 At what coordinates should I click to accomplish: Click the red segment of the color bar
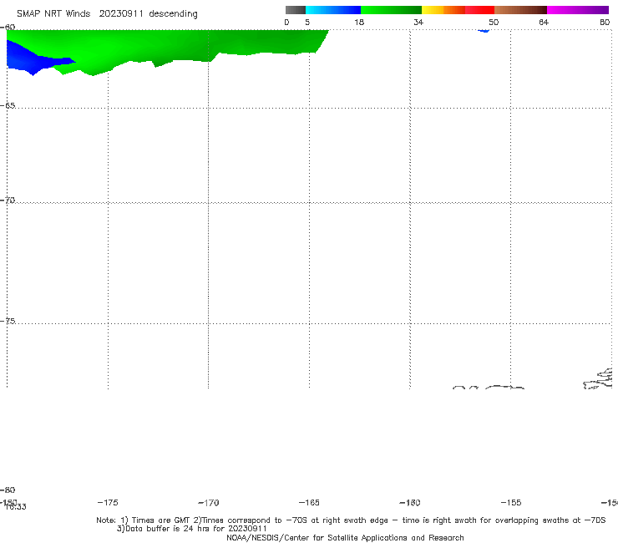tap(479, 10)
